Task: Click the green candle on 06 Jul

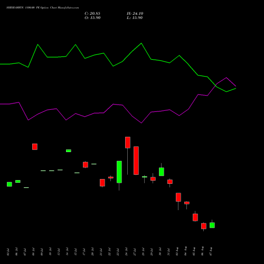Action: coord(18,181)
